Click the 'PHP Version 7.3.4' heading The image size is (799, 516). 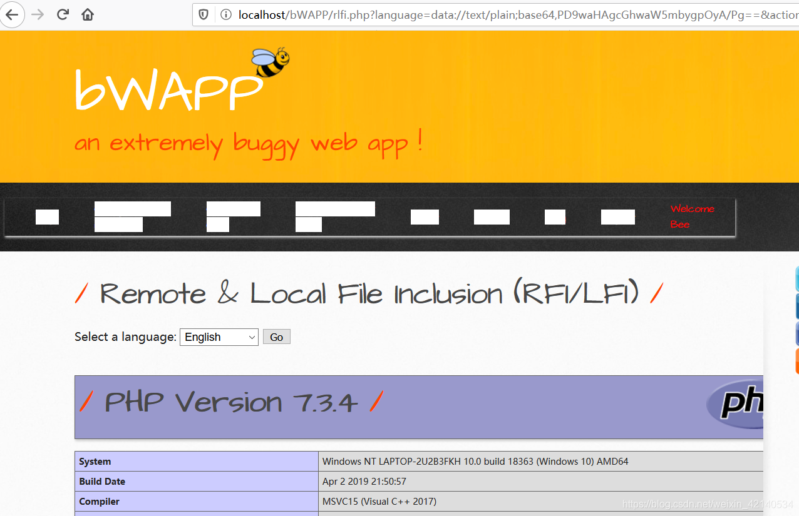pos(231,402)
